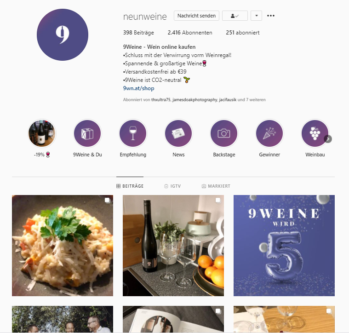Expand the suggested accounts dropdown arrow
The image size is (349, 333).
click(256, 16)
